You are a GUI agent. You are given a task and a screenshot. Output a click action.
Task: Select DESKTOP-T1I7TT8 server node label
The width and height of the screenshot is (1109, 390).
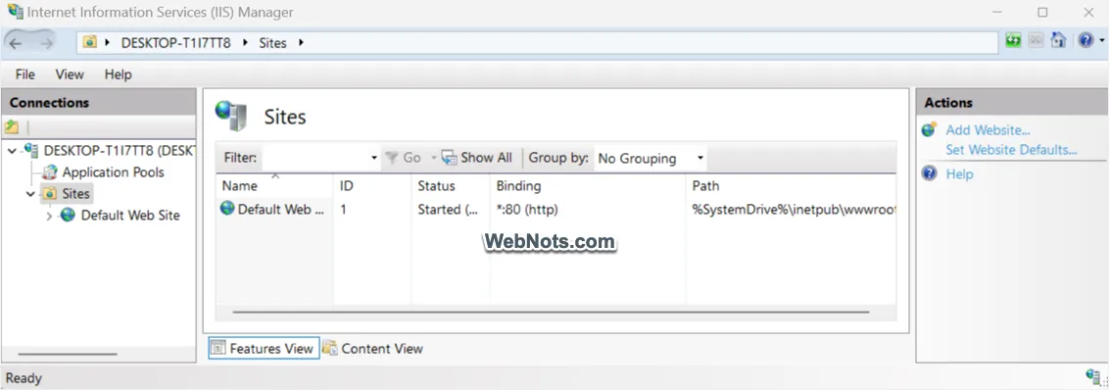[x=119, y=151]
